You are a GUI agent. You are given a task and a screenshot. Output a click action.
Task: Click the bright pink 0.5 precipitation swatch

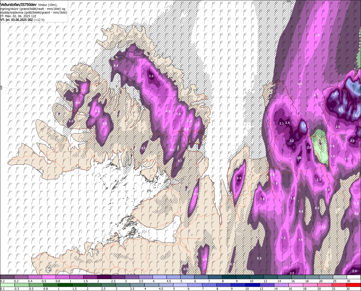pyautogui.click(x=49, y=277)
